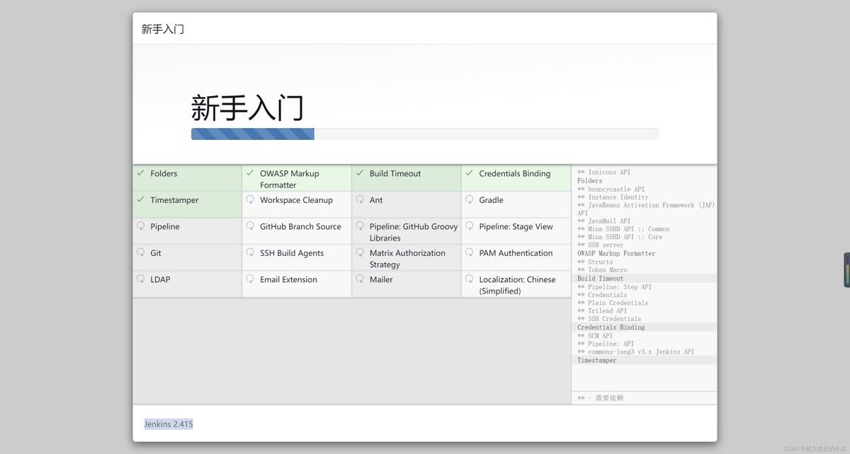This screenshot has height=454, width=850.
Task: Click log line '** Token Macro'
Action: 602,269
